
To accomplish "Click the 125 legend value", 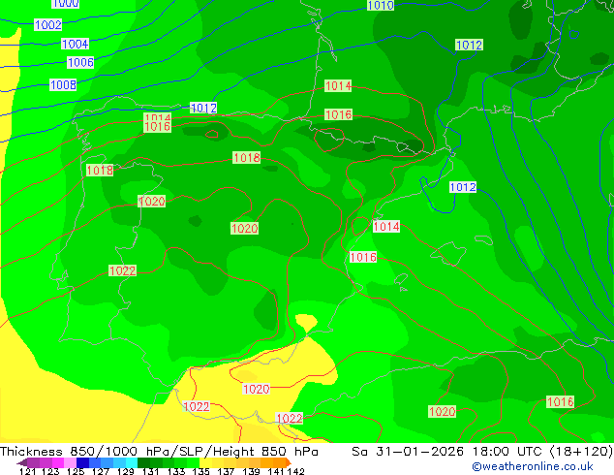I will click(76, 471).
